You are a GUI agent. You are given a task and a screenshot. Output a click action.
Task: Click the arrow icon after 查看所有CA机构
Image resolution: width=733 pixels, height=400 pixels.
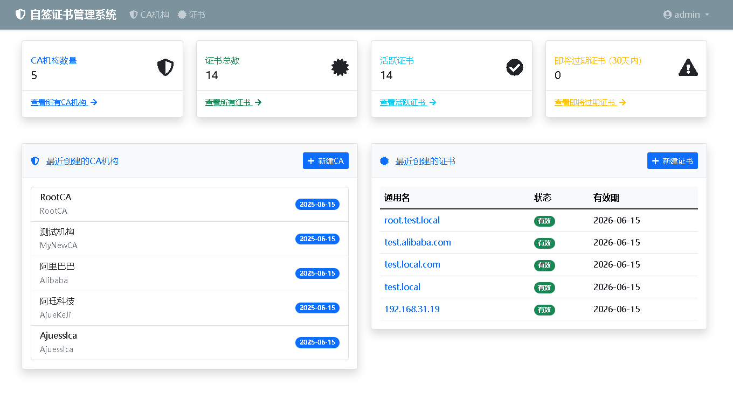click(x=94, y=102)
